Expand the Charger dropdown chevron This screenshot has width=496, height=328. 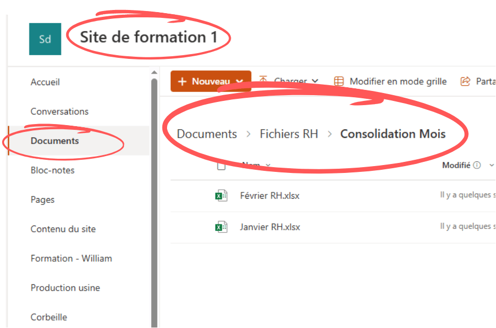pos(315,81)
